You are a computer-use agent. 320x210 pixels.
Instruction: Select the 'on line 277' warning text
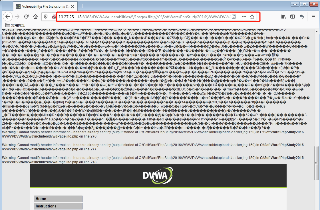88,149
